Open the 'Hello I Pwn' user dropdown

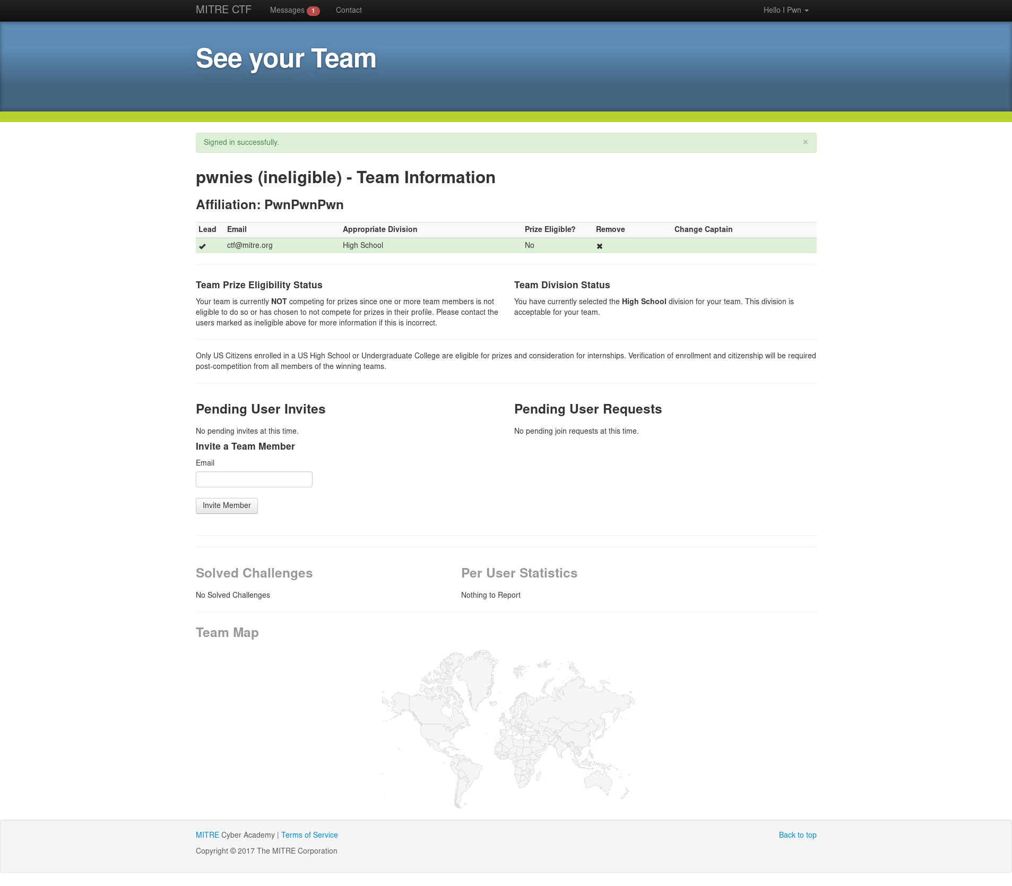(786, 10)
